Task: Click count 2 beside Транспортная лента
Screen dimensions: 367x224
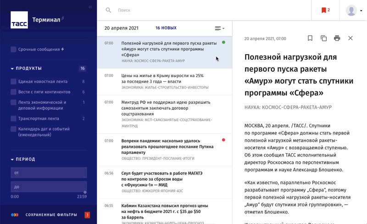Action: [x=83, y=118]
